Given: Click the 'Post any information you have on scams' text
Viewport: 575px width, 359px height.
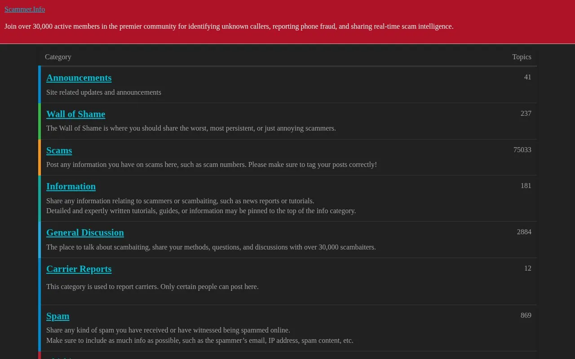Looking at the screenshot, I should (x=212, y=165).
